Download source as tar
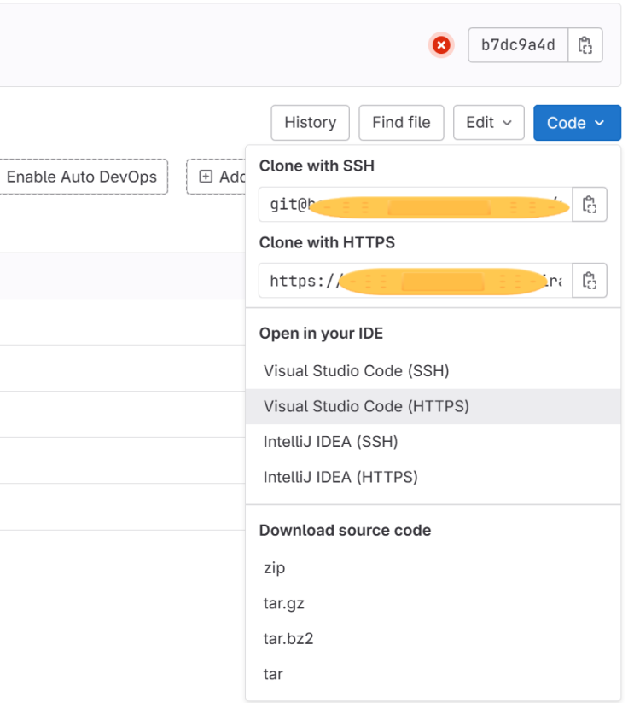The width and height of the screenshot is (634, 703). [x=273, y=674]
